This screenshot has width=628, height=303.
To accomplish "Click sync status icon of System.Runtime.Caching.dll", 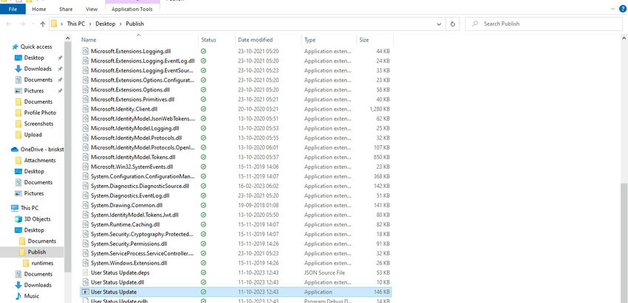I will click(x=203, y=224).
